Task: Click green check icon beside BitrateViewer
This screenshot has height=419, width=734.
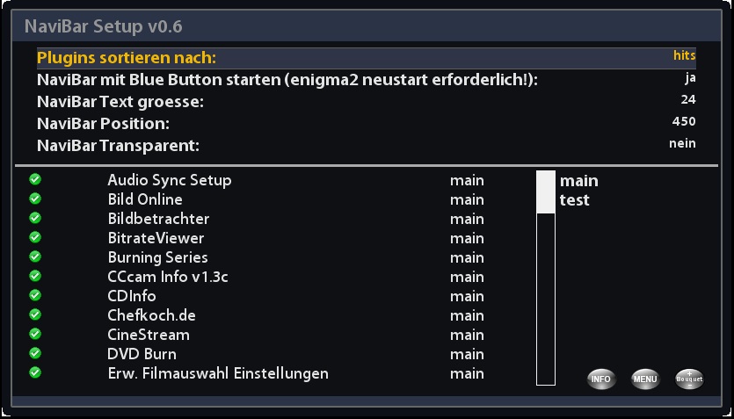Action: click(35, 237)
